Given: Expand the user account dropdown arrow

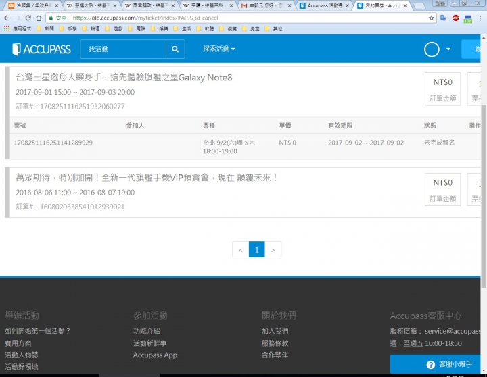Looking at the screenshot, I should tap(448, 49).
